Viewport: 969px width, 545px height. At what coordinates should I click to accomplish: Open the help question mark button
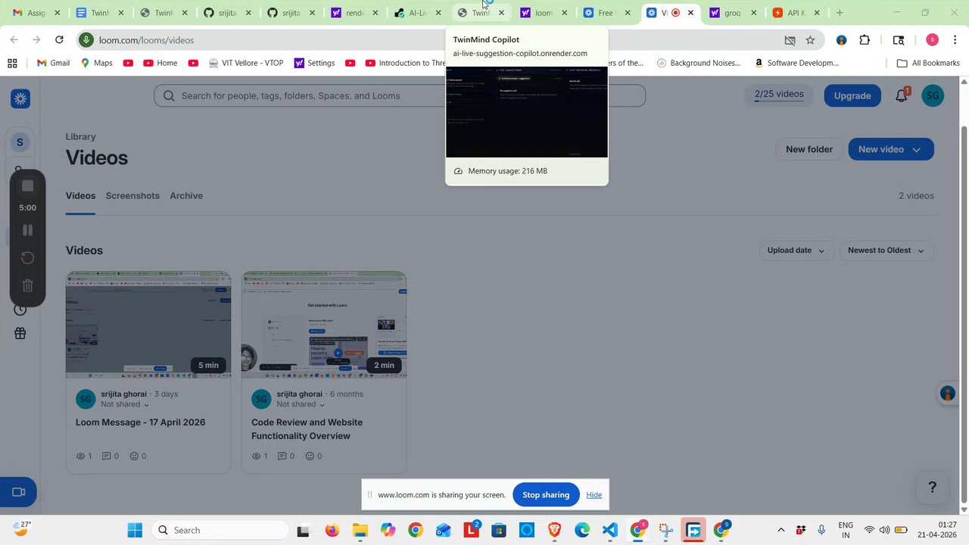[932, 487]
